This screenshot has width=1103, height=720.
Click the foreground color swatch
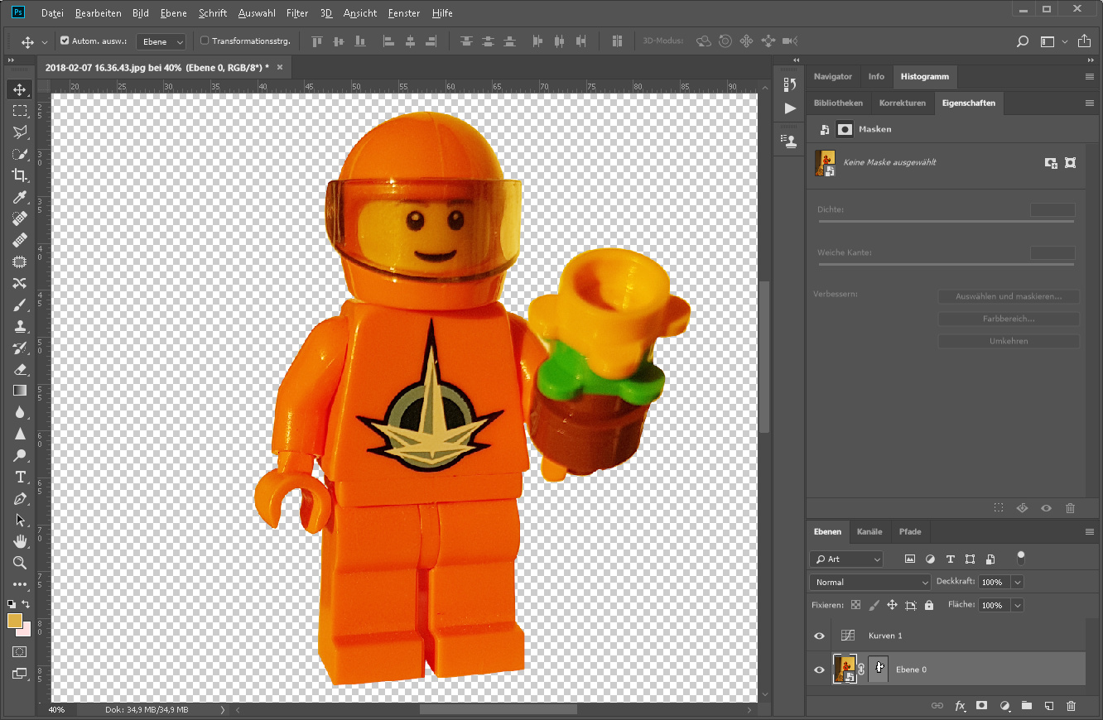click(15, 621)
